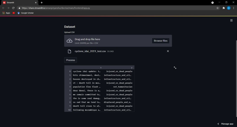Click the x column header
This screenshot has width=237, height=127.
pyautogui.click(x=87, y=68)
